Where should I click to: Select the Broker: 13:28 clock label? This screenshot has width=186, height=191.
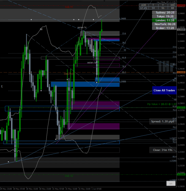164,28
